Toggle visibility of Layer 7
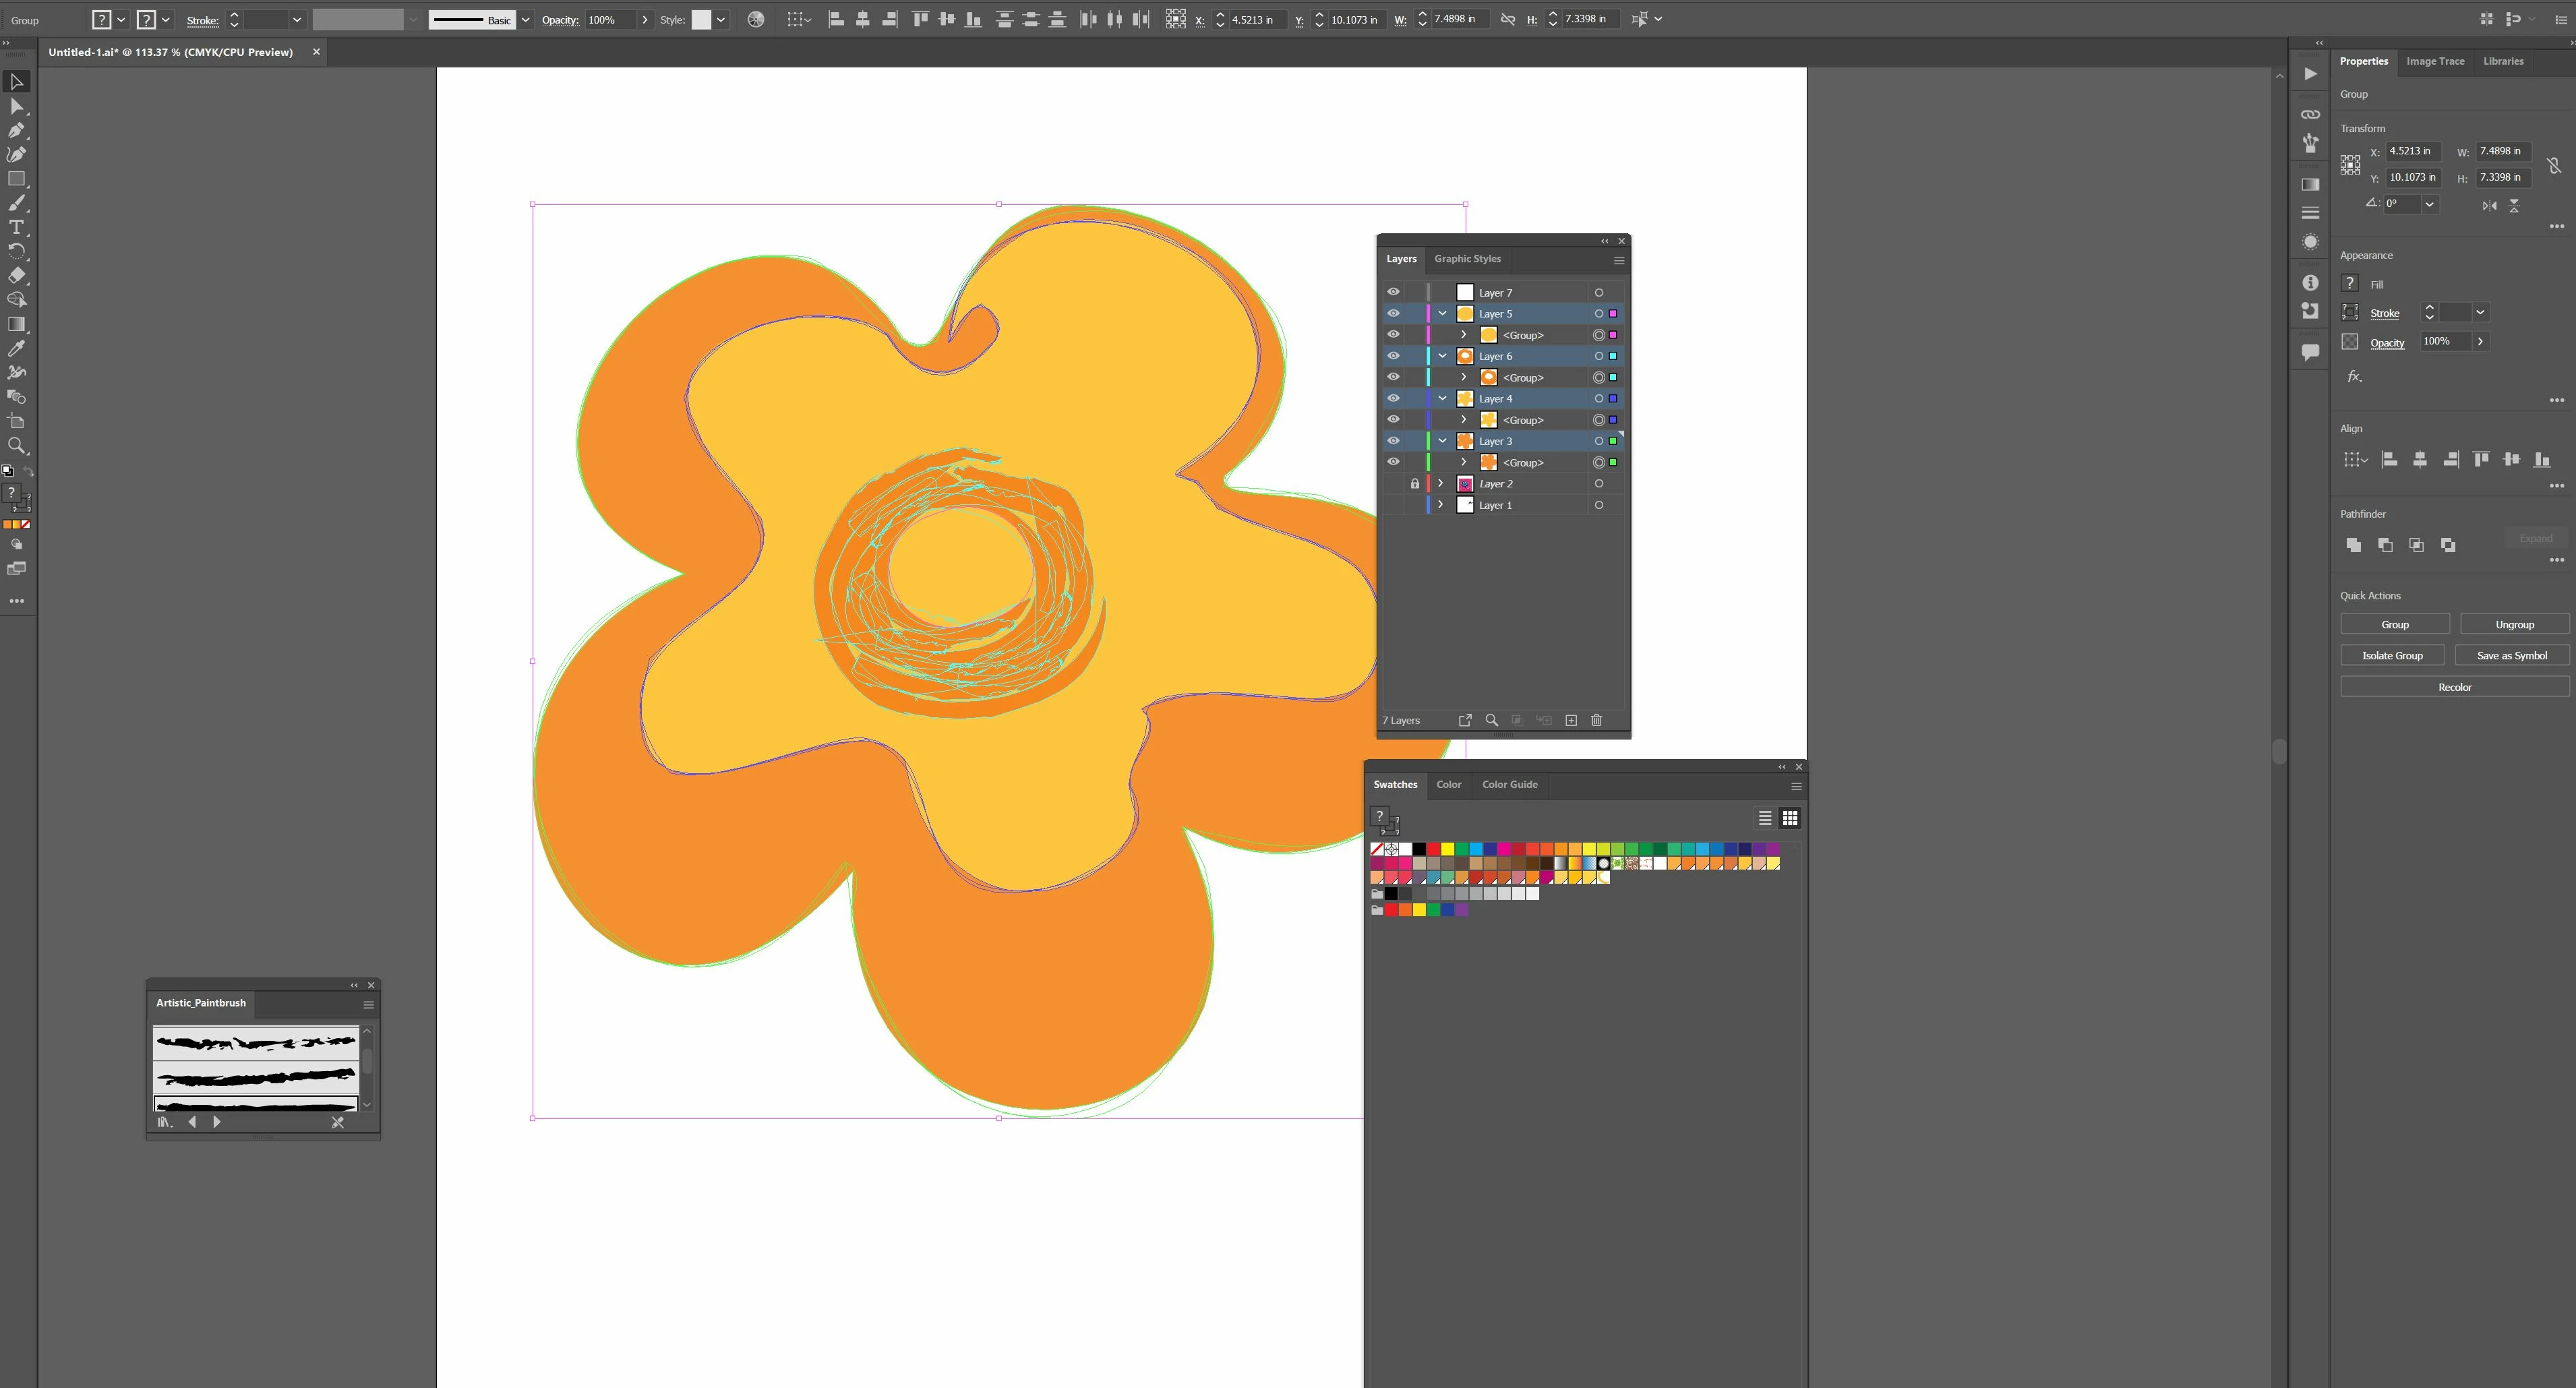 coord(1392,292)
